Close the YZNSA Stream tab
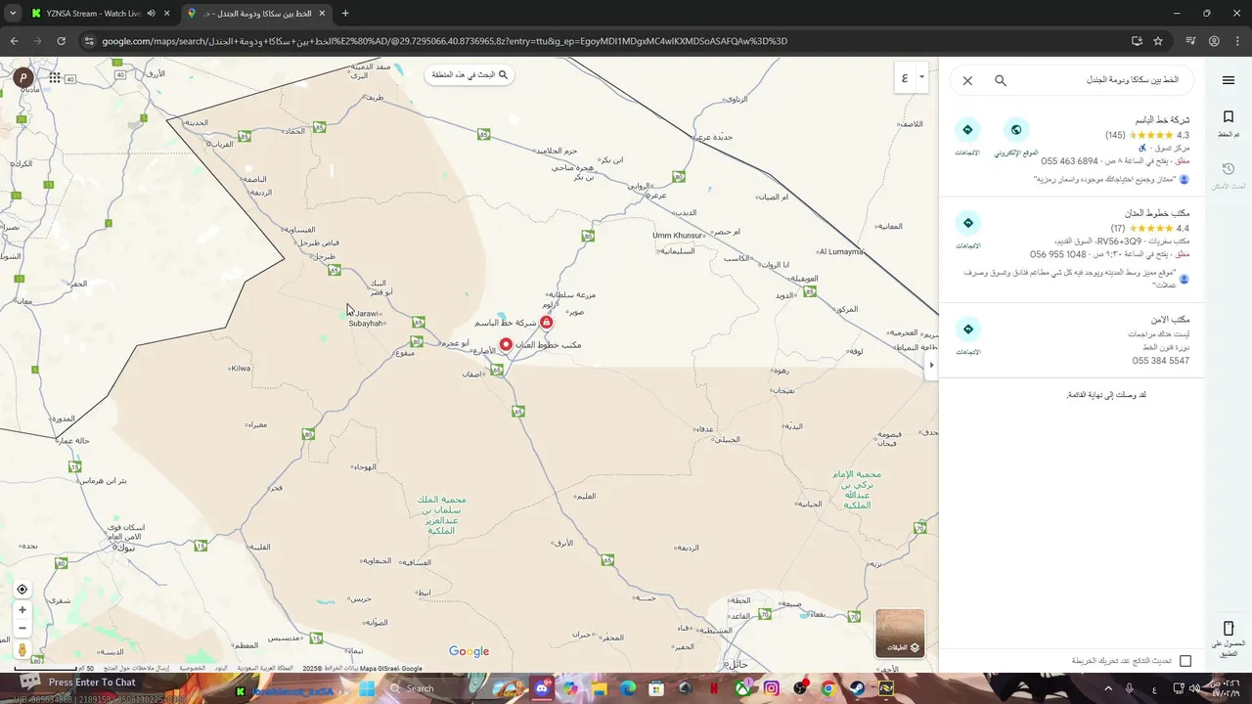 (x=167, y=14)
